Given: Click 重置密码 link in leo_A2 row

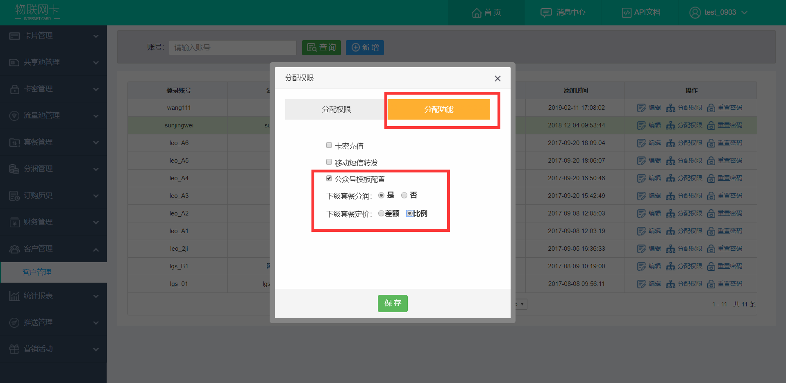Looking at the screenshot, I should point(730,213).
